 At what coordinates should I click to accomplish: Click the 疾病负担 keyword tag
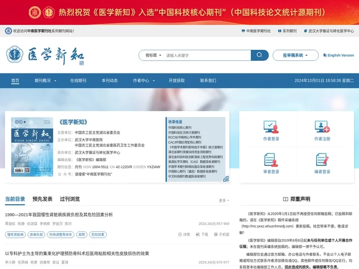point(36,235)
